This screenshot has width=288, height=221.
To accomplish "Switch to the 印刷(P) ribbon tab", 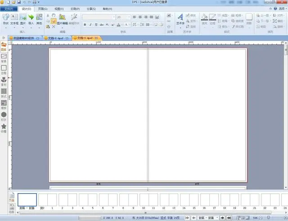I will coord(75,9).
